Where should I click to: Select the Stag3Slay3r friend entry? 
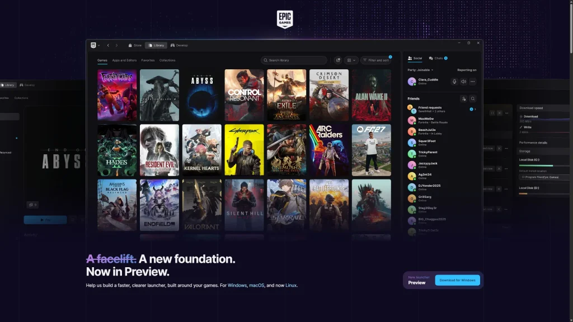442,210
